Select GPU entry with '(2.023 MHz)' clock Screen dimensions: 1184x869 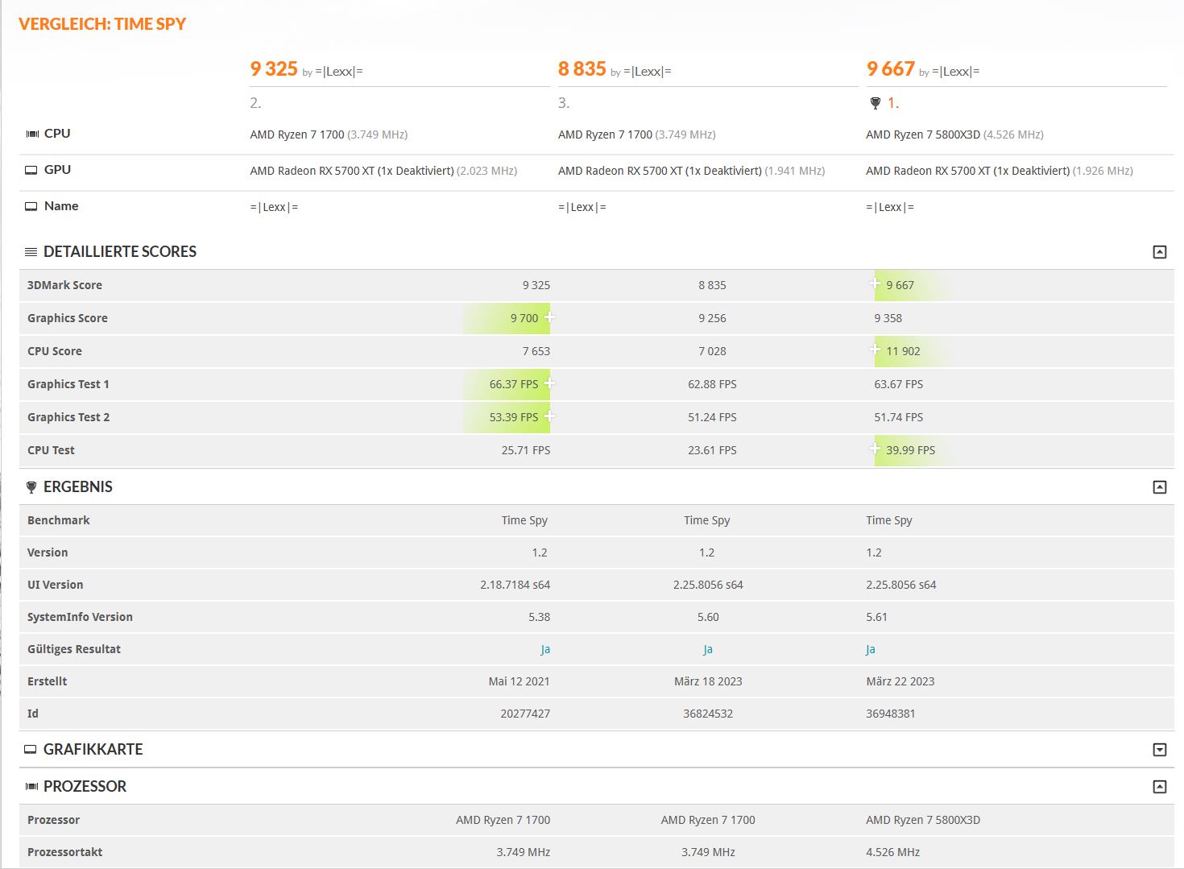(383, 171)
